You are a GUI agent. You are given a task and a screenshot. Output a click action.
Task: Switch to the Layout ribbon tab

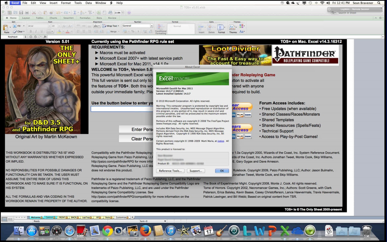click(x=26, y=18)
